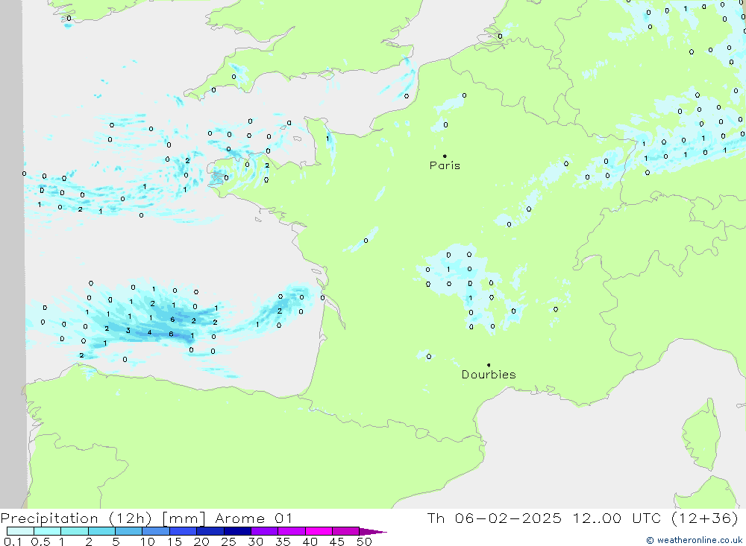746x546 pixels.
Task: Click the purple arrow tip above 50 mm
Action: (x=372, y=531)
